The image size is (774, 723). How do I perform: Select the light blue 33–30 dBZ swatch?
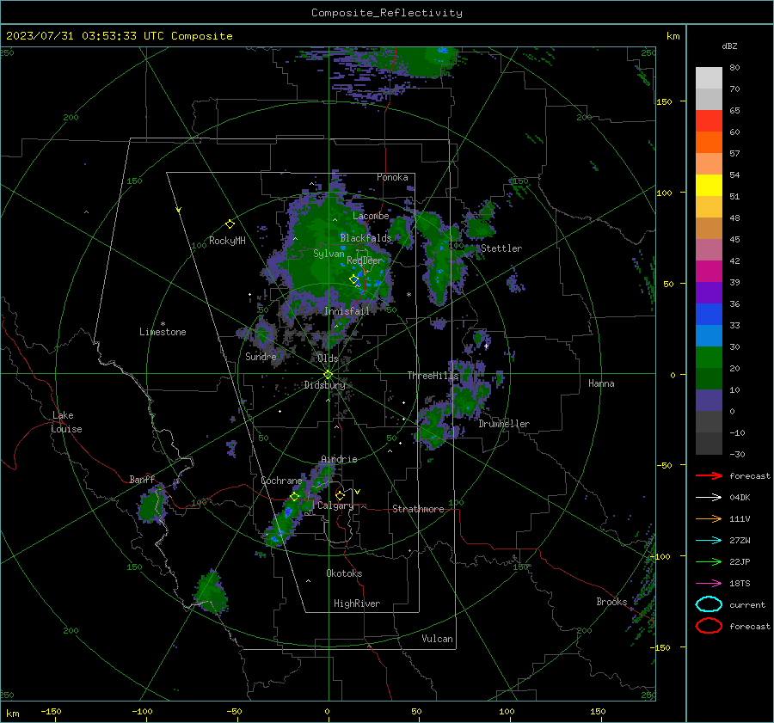click(709, 335)
